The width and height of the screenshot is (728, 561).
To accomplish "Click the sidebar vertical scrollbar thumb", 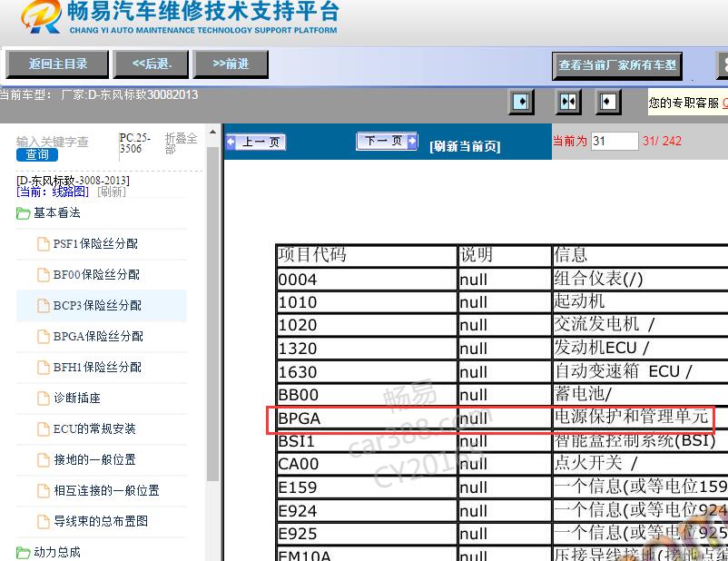I will click(x=212, y=313).
